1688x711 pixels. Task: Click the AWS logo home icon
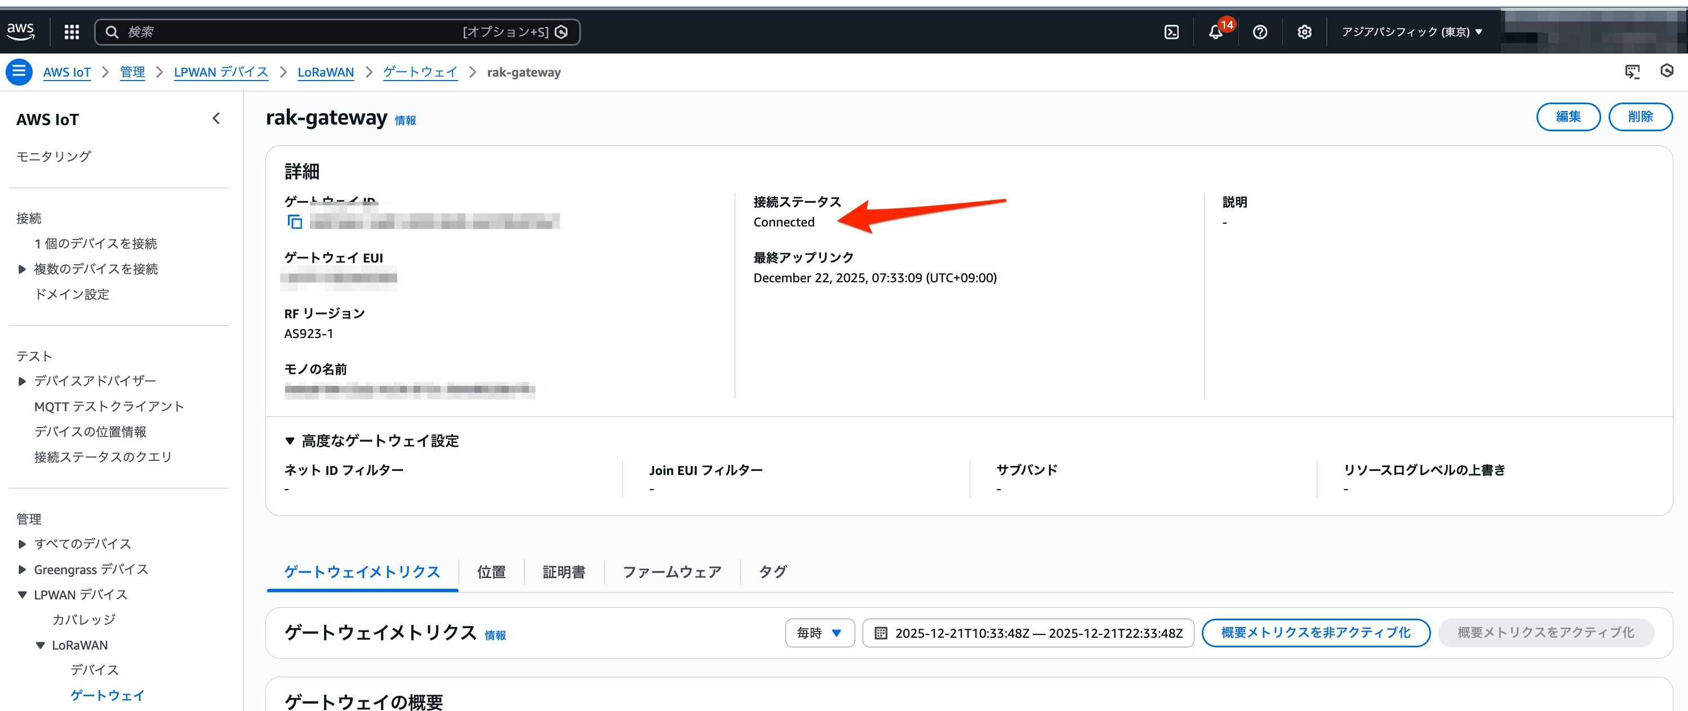click(20, 31)
